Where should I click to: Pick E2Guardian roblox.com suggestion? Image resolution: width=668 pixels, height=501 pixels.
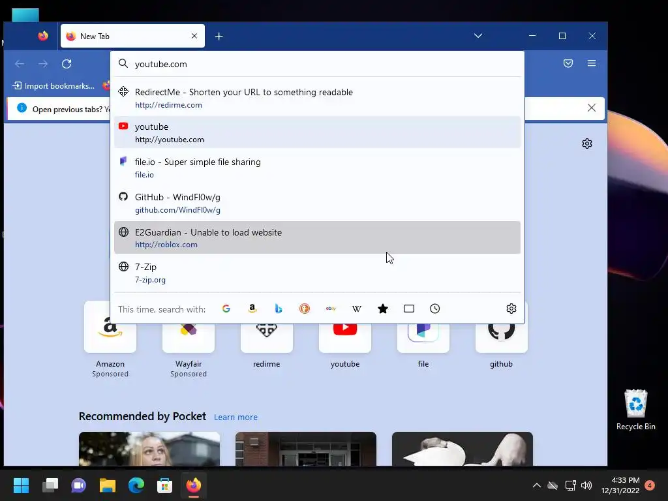pyautogui.click(x=318, y=237)
